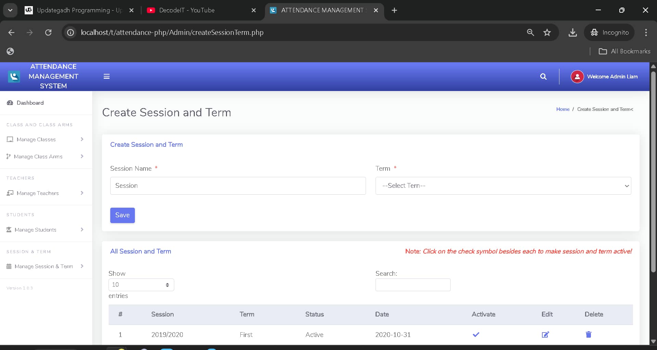This screenshot has height=350, width=657.
Task: Click the bookmark star in the address bar
Action: [x=547, y=33]
